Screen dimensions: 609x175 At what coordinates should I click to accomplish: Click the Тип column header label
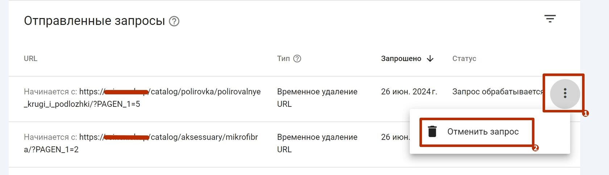(283, 58)
